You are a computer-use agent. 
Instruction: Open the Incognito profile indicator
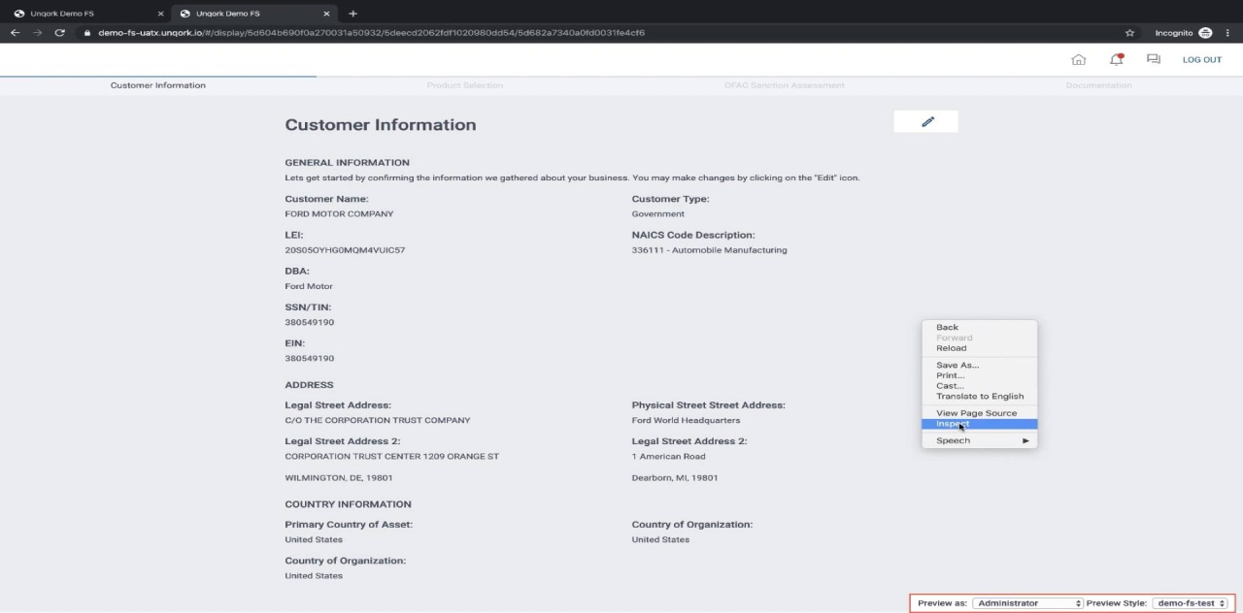tap(1183, 32)
